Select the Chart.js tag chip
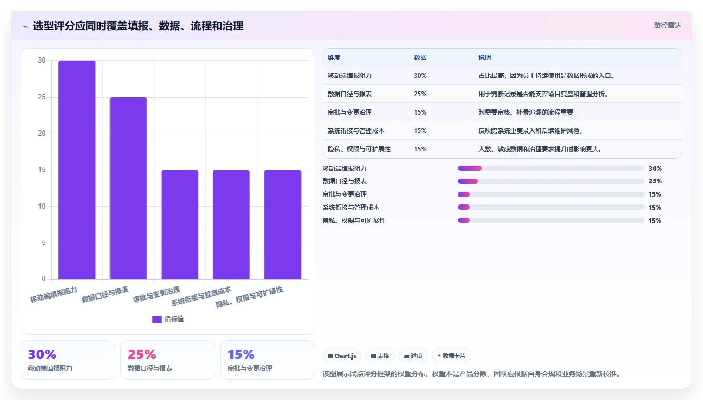This screenshot has height=400, width=703. point(342,356)
